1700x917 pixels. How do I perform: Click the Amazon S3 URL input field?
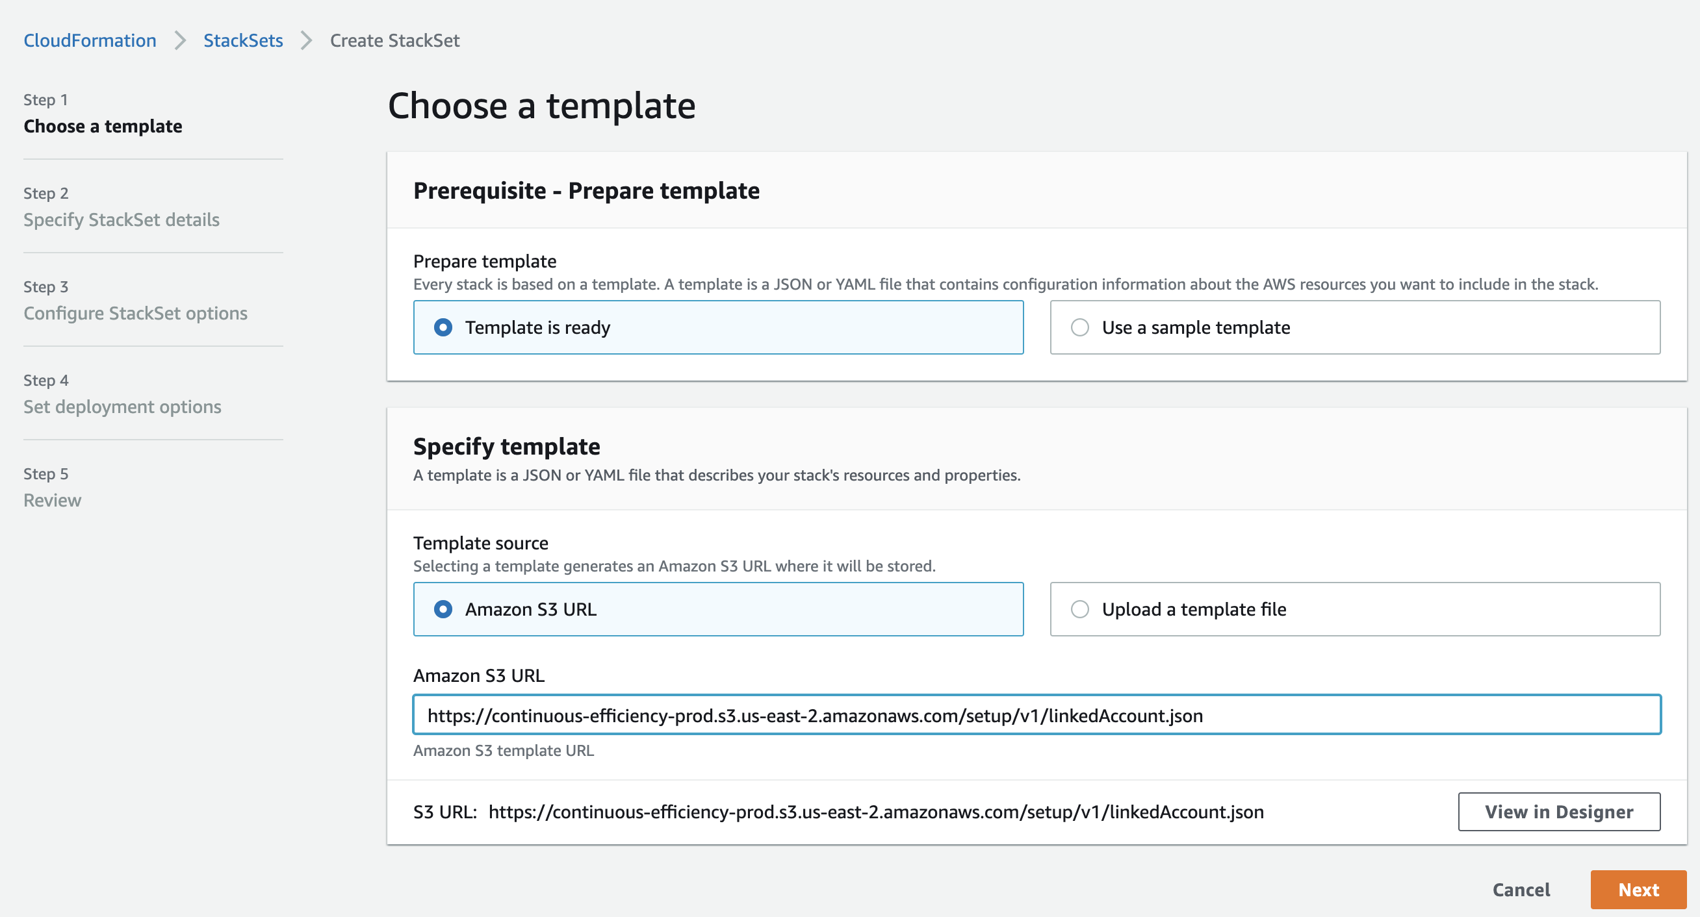pos(1037,715)
